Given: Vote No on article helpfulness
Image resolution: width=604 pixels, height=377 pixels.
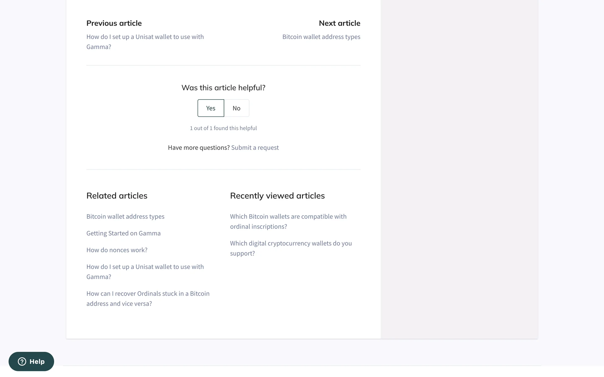Looking at the screenshot, I should [237, 108].
